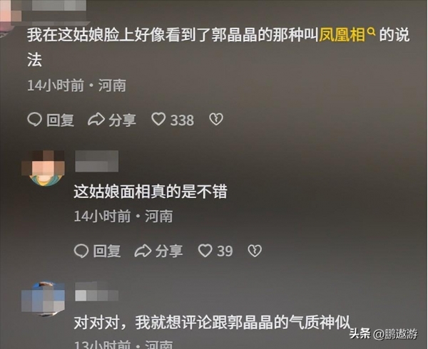This screenshot has width=428, height=349.
Task: Click the third commenter's blurred username
Action: [x=96, y=292]
